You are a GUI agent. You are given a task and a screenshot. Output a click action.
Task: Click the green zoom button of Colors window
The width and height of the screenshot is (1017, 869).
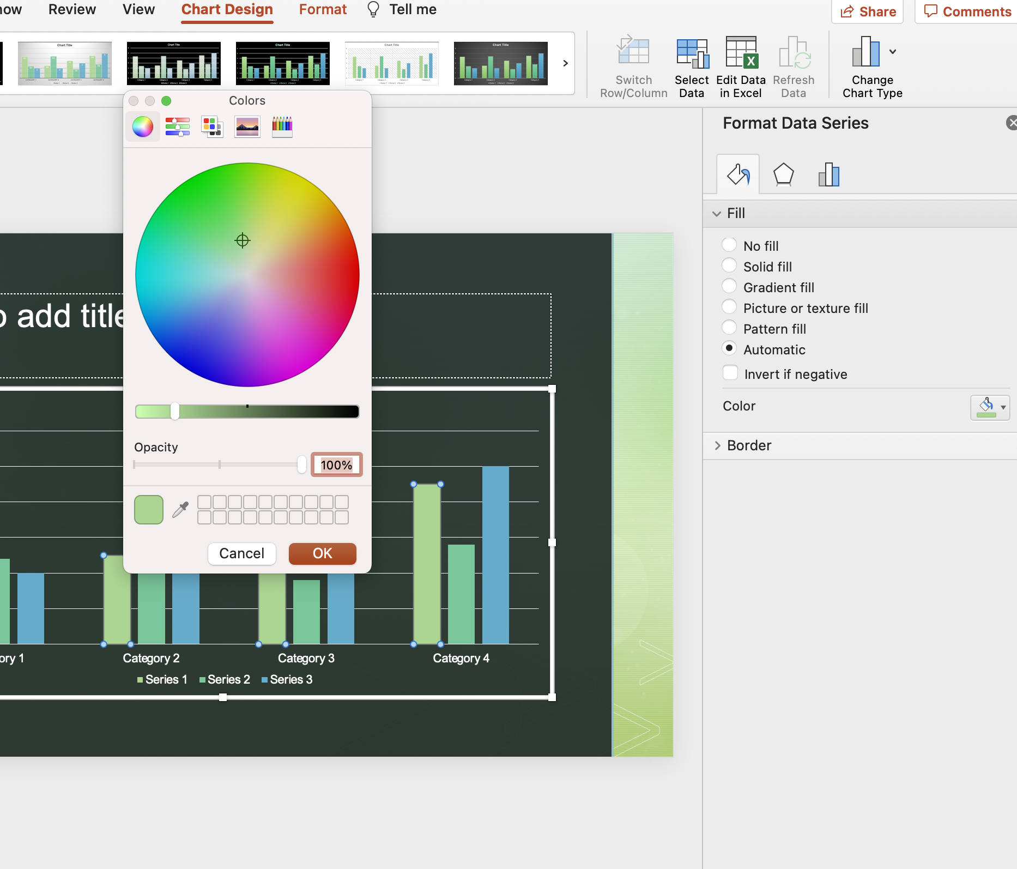166,101
